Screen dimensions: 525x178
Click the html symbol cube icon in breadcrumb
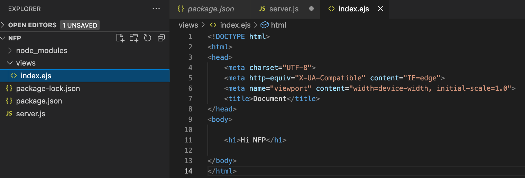pyautogui.click(x=265, y=25)
